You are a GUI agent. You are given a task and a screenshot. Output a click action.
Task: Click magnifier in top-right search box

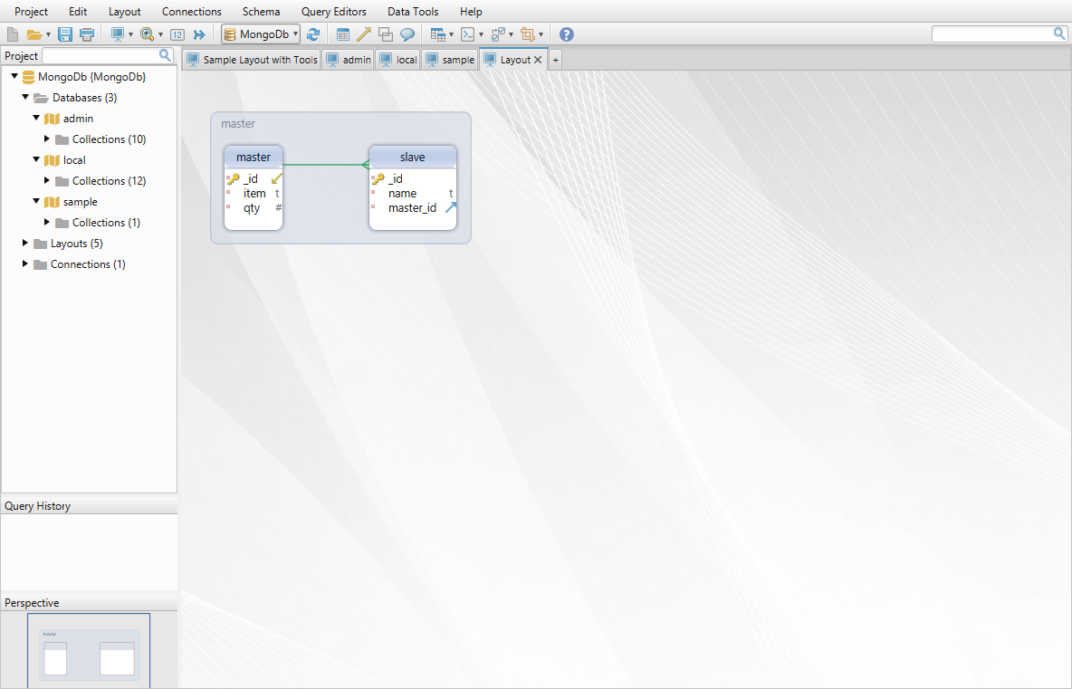pos(1059,33)
